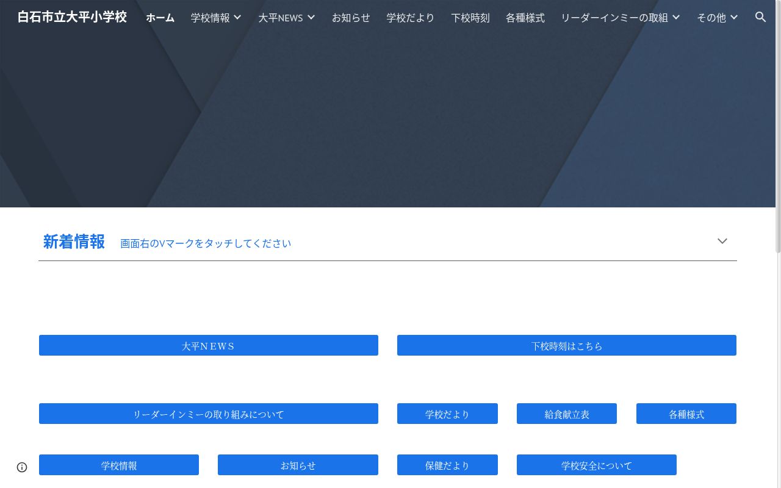The height and width of the screenshot is (488, 781).
Task: Select 下校時刻 in the navigation bar
Action: 470,18
